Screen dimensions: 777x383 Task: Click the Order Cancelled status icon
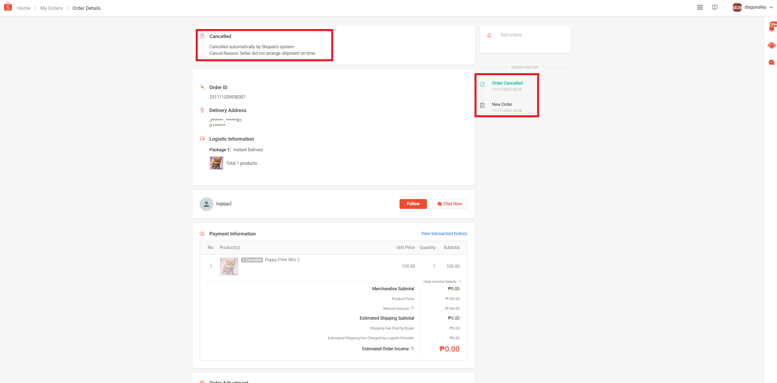coord(482,84)
